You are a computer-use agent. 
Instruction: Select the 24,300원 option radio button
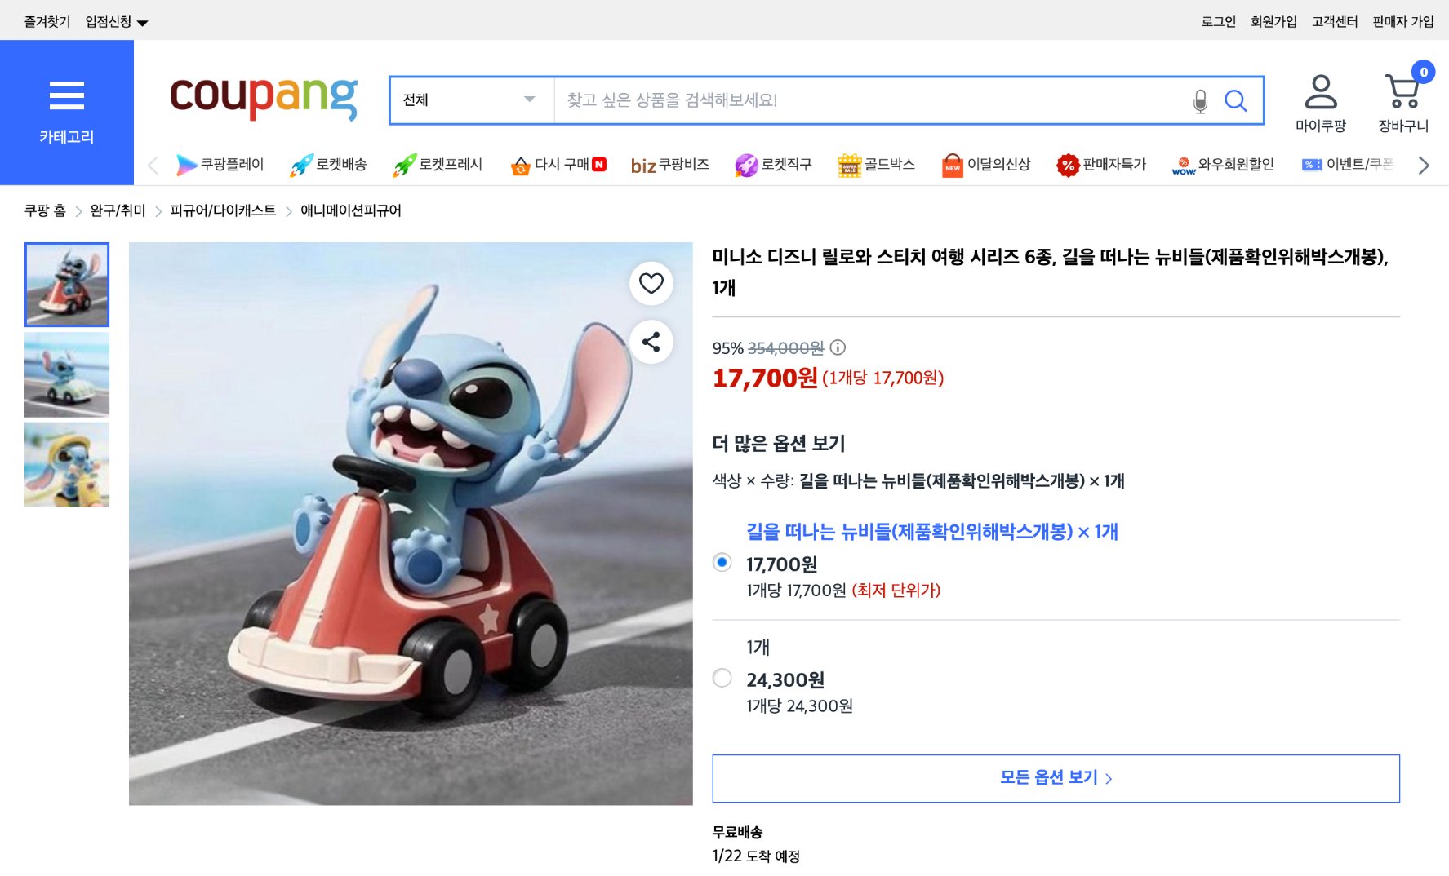[722, 678]
